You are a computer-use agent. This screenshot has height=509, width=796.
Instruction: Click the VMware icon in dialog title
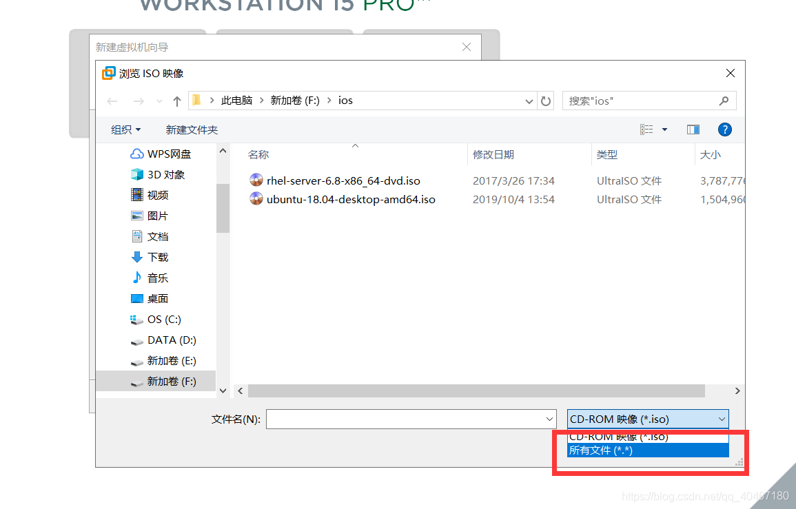pos(108,73)
